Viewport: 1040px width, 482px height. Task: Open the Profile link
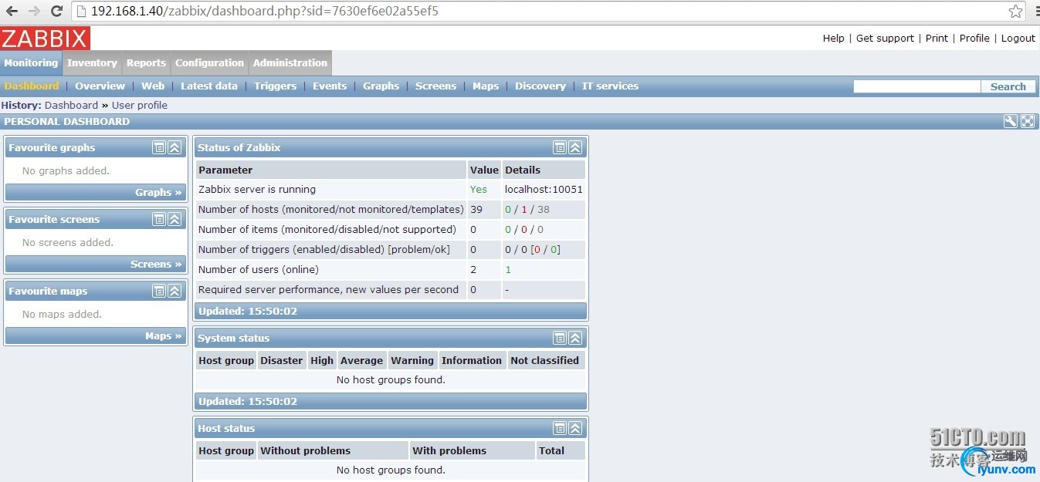click(974, 38)
